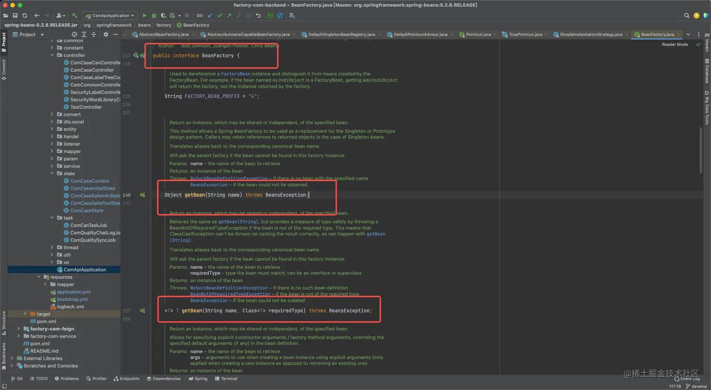Open Endpoints tool window
Screen dimensions: 711x390
coord(126,378)
